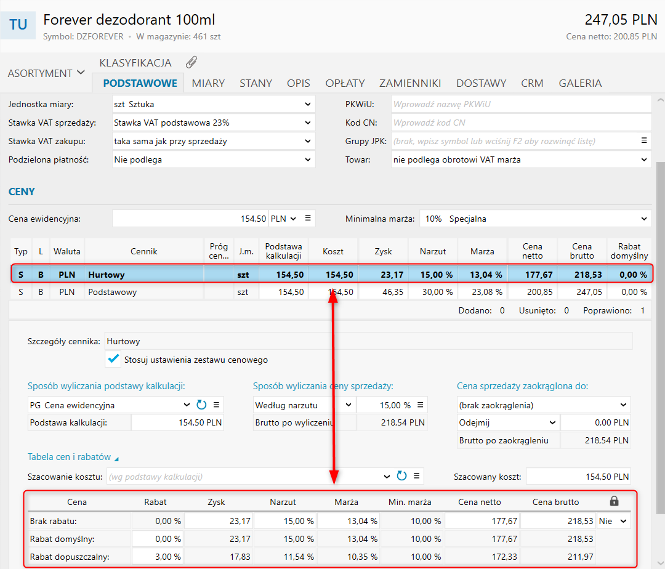665x569 pixels.
Task: Select the Hurtowy price list row
Action: pos(331,274)
